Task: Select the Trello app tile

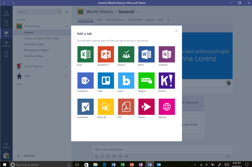Action: pyautogui.click(x=106, y=81)
